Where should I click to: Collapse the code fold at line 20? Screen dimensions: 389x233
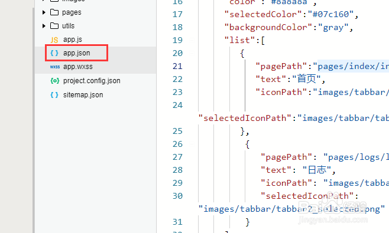tap(192, 53)
